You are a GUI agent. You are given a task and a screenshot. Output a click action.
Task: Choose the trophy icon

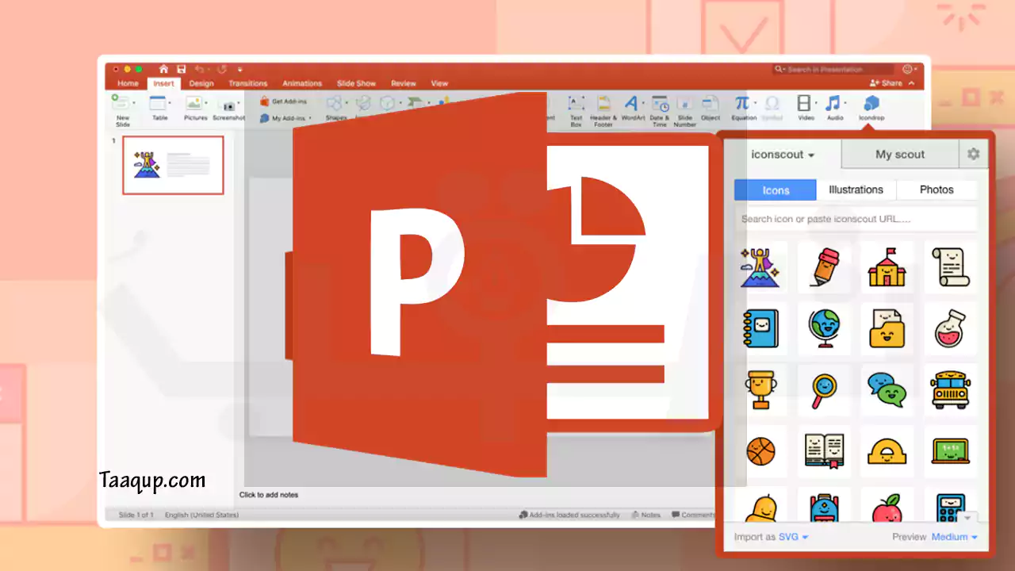761,389
